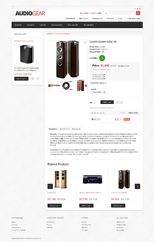The height and width of the screenshot is (242, 154).
Task: Open the Write a review link
Action: tap(133, 113)
